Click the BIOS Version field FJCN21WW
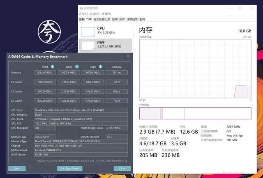Viewport: 263px width, 178px height. [81, 154]
